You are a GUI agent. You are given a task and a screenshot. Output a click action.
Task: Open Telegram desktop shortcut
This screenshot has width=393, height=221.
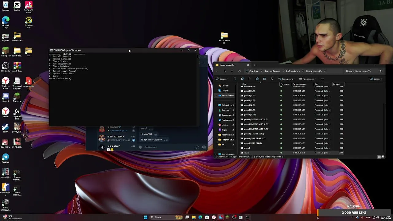(6, 157)
